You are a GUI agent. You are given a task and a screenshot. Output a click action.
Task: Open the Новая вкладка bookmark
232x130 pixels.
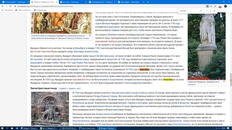pos(40,10)
